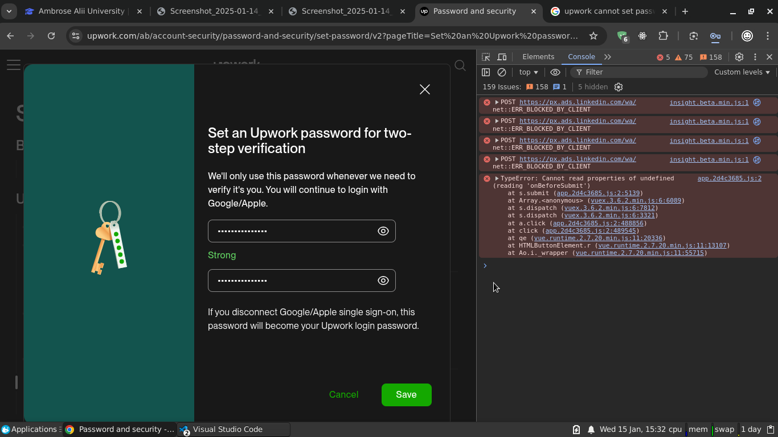Open link vue.runtime.2.7.20.min.js:11:55715
778x437 pixels.
(640, 253)
